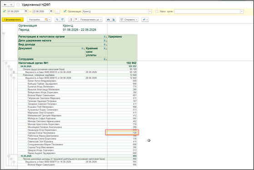Click into the Организация field Крон-Ц
Screen dimensions: 254x170
(115, 11)
